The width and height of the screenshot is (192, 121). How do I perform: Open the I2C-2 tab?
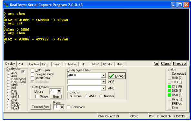coord(95,64)
